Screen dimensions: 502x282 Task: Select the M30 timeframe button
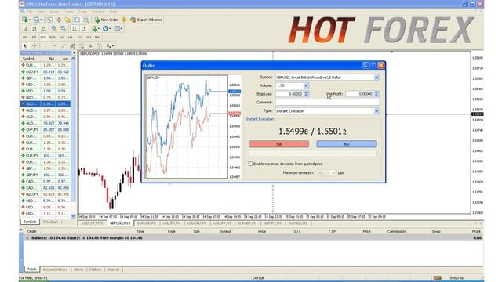point(53,37)
